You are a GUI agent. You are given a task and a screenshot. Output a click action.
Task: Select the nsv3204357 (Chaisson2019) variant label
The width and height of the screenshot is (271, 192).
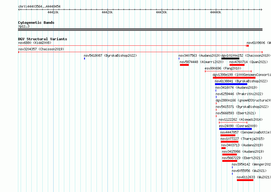coord(41,49)
